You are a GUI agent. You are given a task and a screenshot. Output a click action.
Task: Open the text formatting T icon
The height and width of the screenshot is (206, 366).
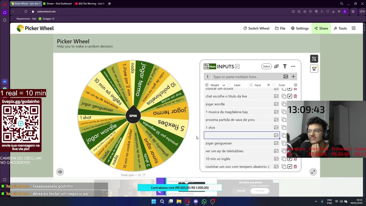(x=285, y=66)
